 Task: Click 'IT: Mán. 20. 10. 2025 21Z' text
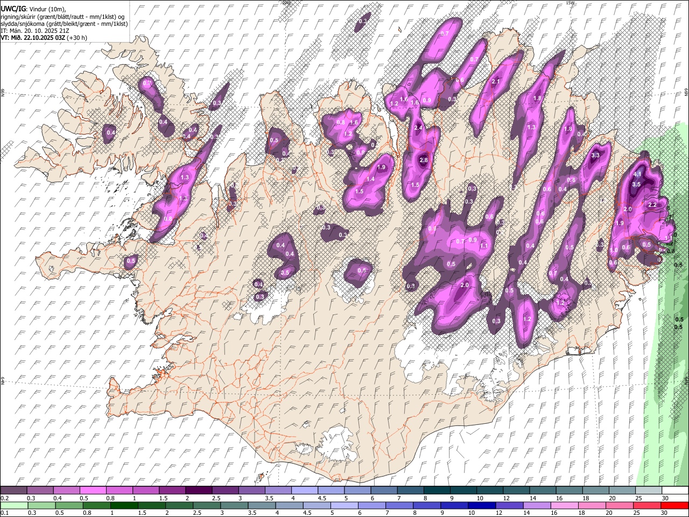[x=34, y=31]
